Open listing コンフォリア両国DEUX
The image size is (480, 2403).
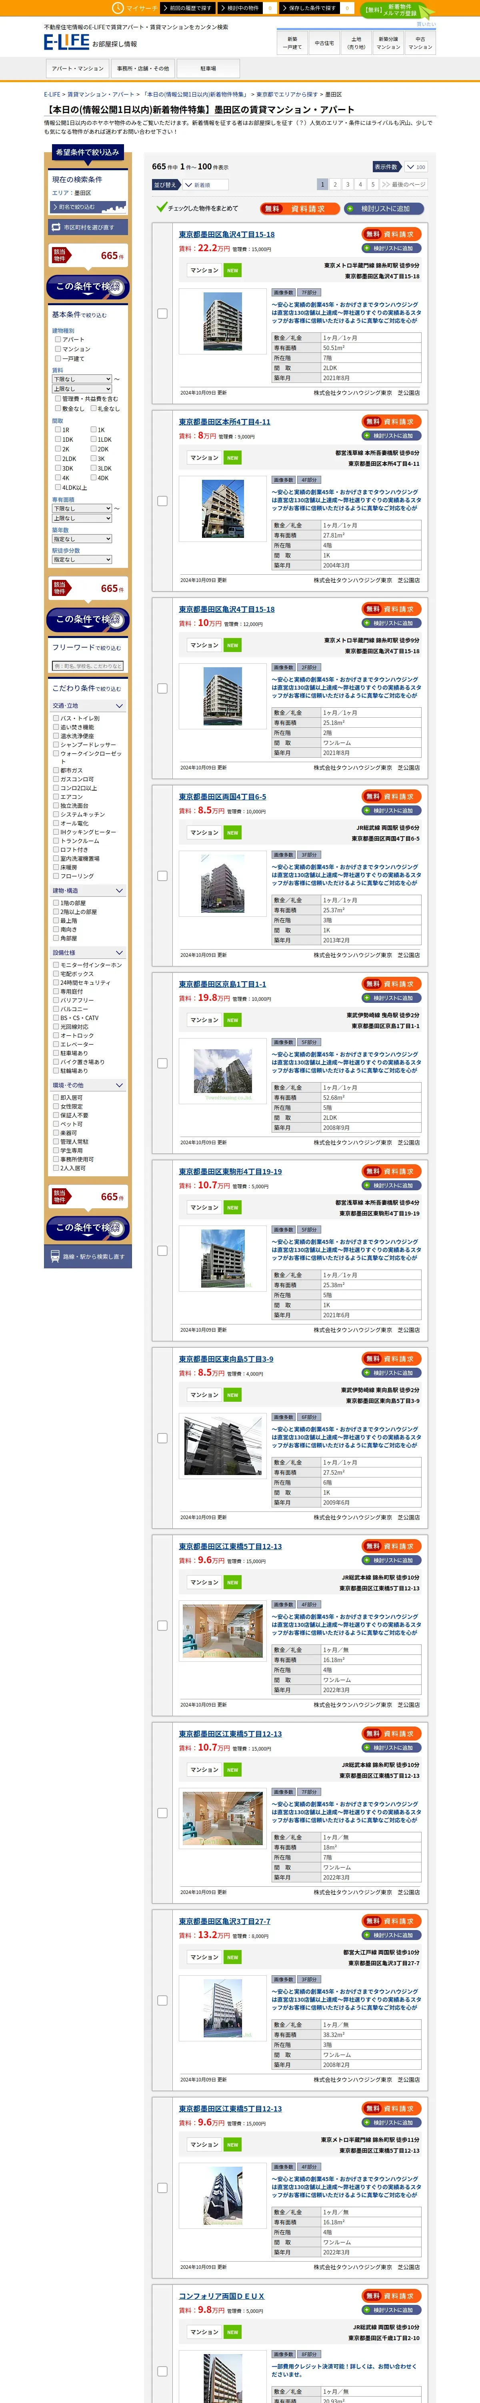pos(222,2296)
